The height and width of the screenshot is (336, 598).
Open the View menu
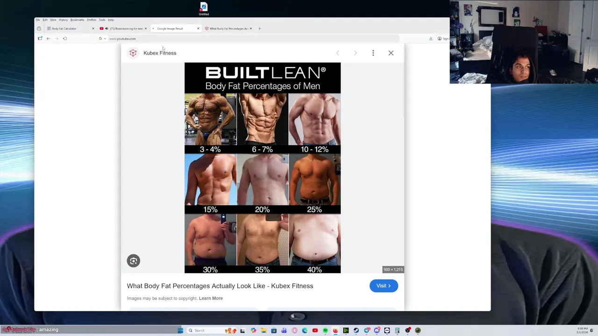point(53,20)
